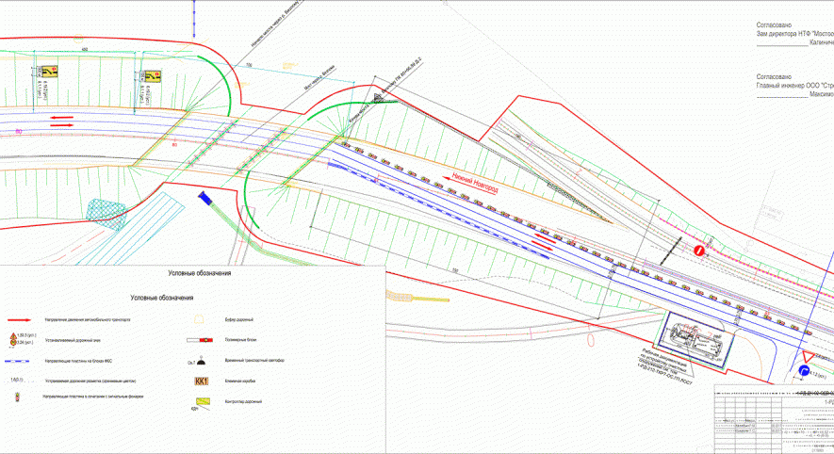Click the black temporary traffic light symbol
The image size is (834, 454).
pyautogui.click(x=201, y=359)
